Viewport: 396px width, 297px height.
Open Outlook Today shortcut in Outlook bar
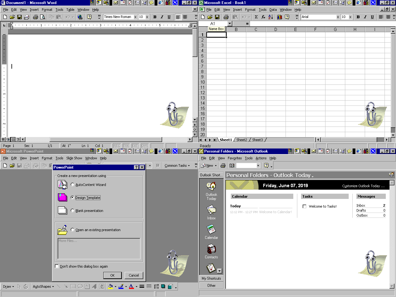(211, 191)
